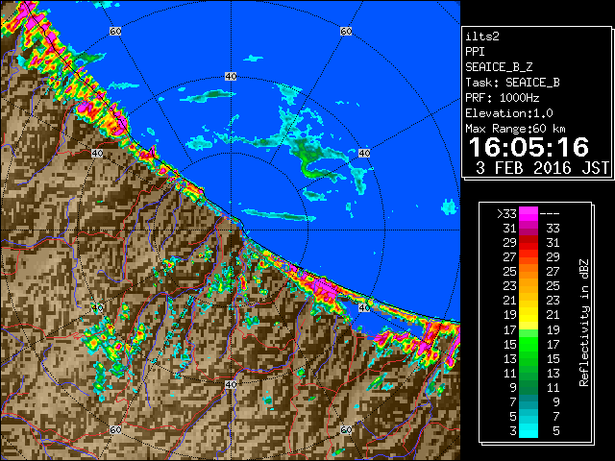Choose the bright green 15–17 dBZ swatch

pyautogui.click(x=529, y=344)
